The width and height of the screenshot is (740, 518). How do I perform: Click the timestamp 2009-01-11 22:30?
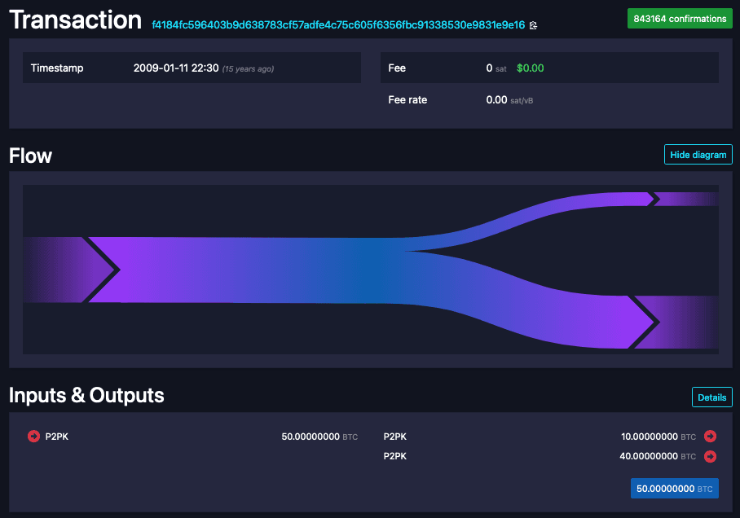tap(176, 68)
